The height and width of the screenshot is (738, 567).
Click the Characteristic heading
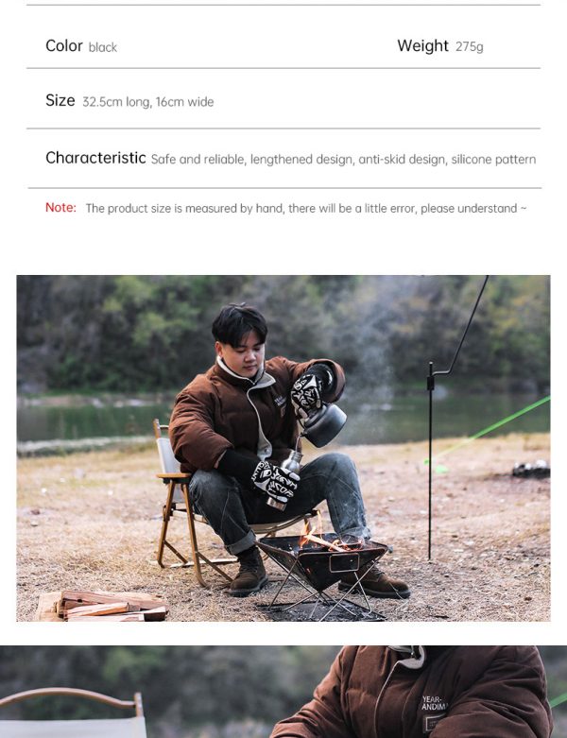pos(95,158)
